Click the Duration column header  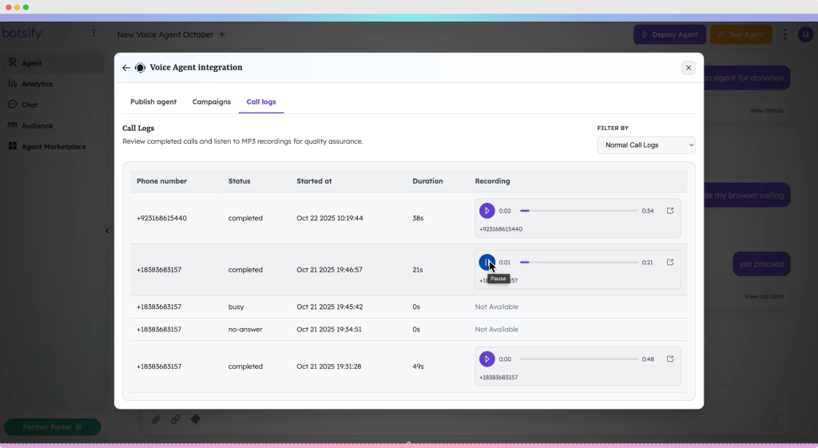(x=427, y=181)
